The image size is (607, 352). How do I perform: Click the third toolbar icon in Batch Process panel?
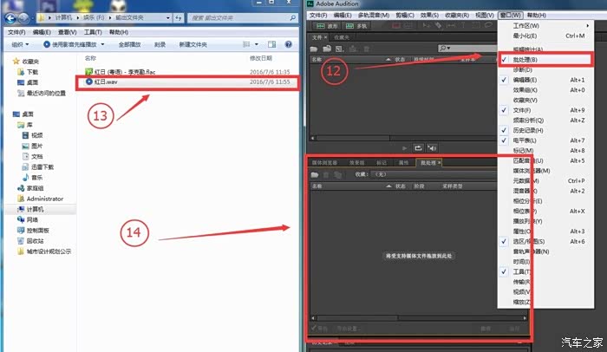338,175
